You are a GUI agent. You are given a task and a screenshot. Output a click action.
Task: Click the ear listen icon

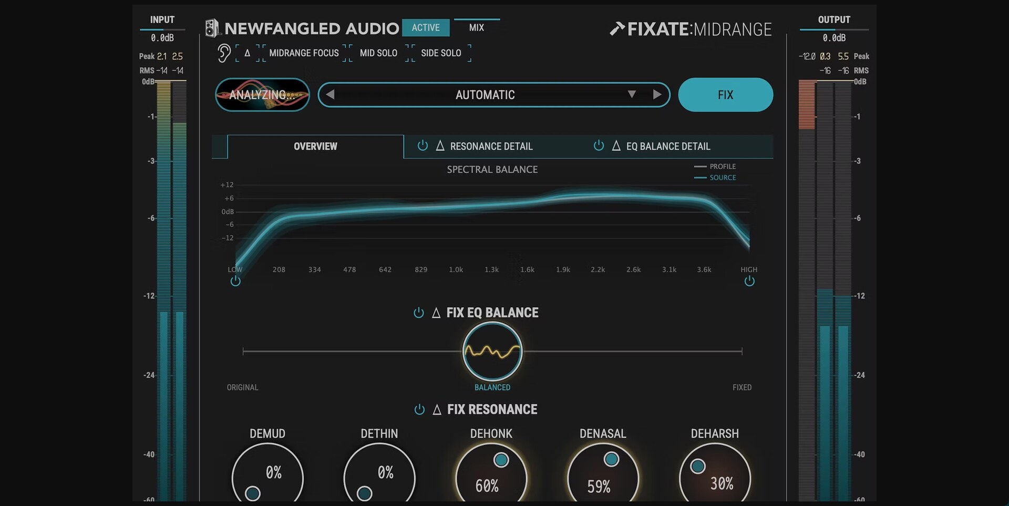[224, 53]
